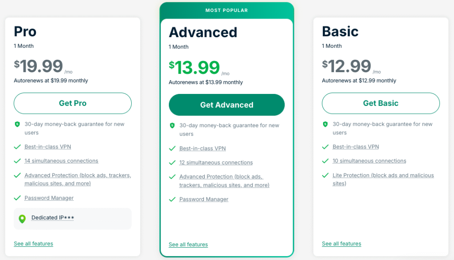Open Best-in-class VPN details in Pro plan

point(47,147)
